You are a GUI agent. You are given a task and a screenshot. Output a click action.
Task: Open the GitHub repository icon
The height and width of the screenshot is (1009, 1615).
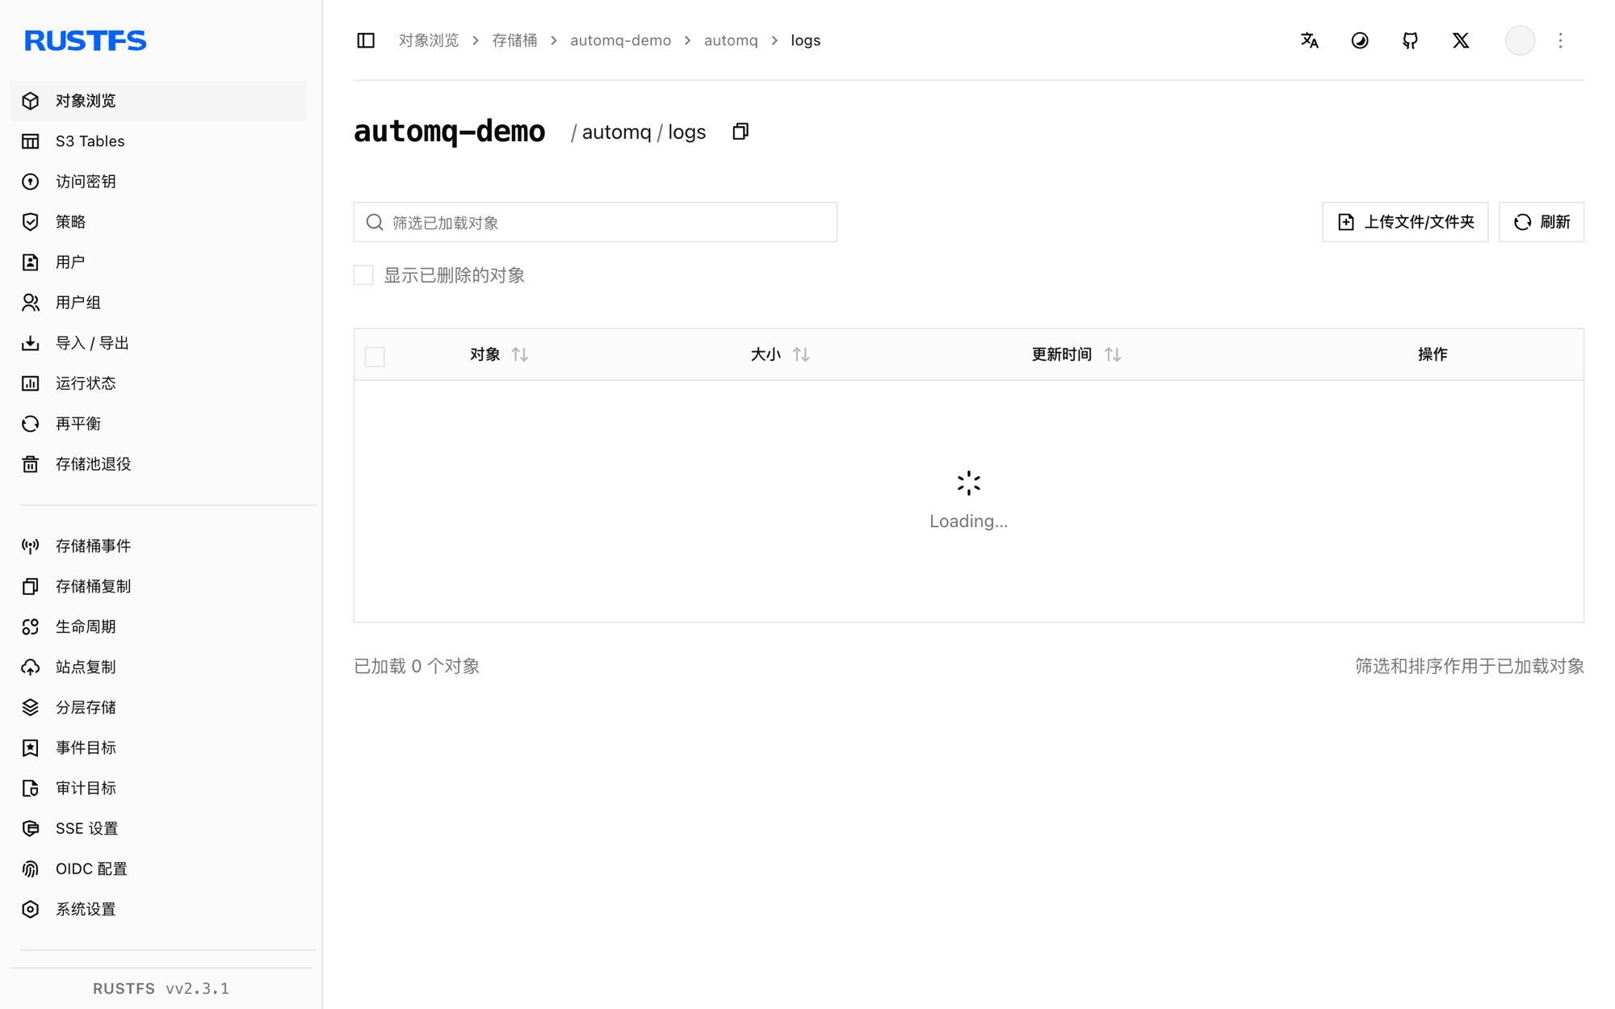pyautogui.click(x=1410, y=40)
